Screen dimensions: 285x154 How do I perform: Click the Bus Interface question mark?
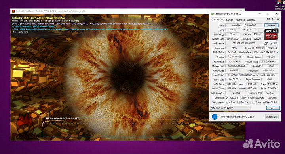point(278,52)
